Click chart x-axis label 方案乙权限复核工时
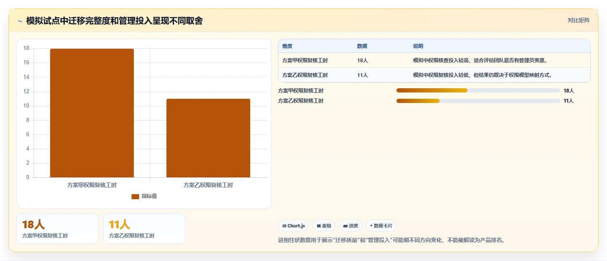This screenshot has width=607, height=261. (x=208, y=185)
